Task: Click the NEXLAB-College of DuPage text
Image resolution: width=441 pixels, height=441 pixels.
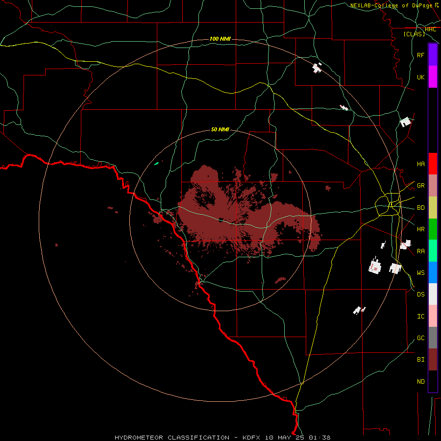Action: tap(391, 5)
